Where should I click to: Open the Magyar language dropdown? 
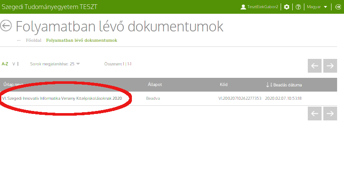point(318,7)
